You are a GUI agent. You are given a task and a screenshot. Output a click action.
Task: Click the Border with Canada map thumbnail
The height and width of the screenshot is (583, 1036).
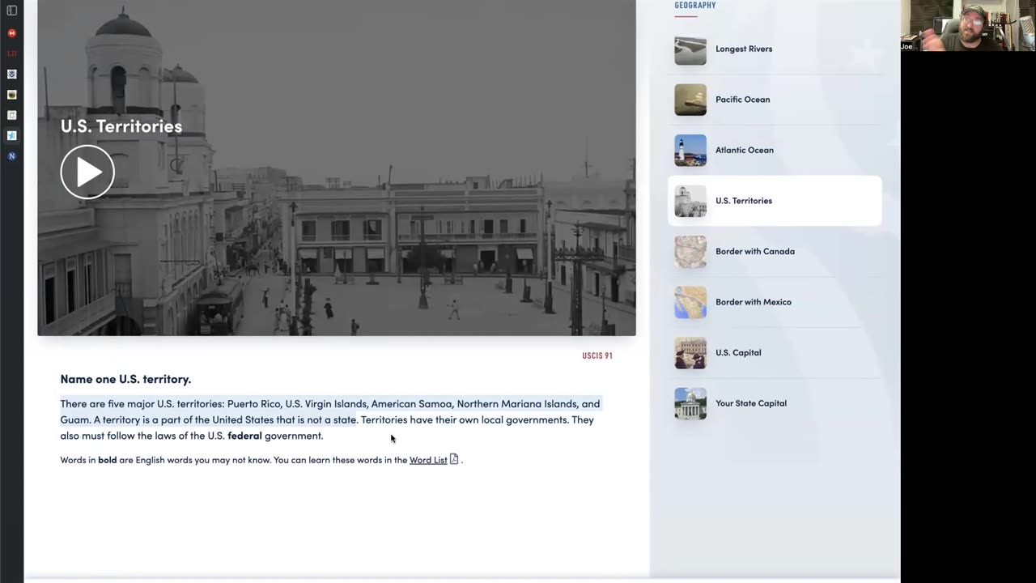tap(690, 251)
